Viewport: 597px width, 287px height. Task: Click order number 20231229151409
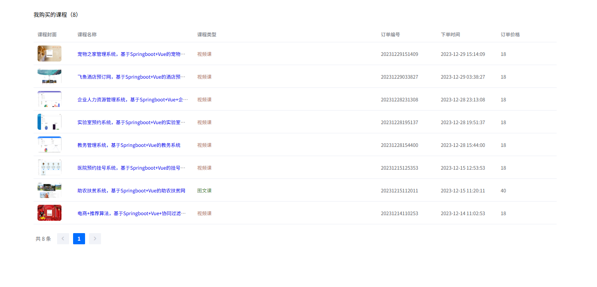click(399, 54)
